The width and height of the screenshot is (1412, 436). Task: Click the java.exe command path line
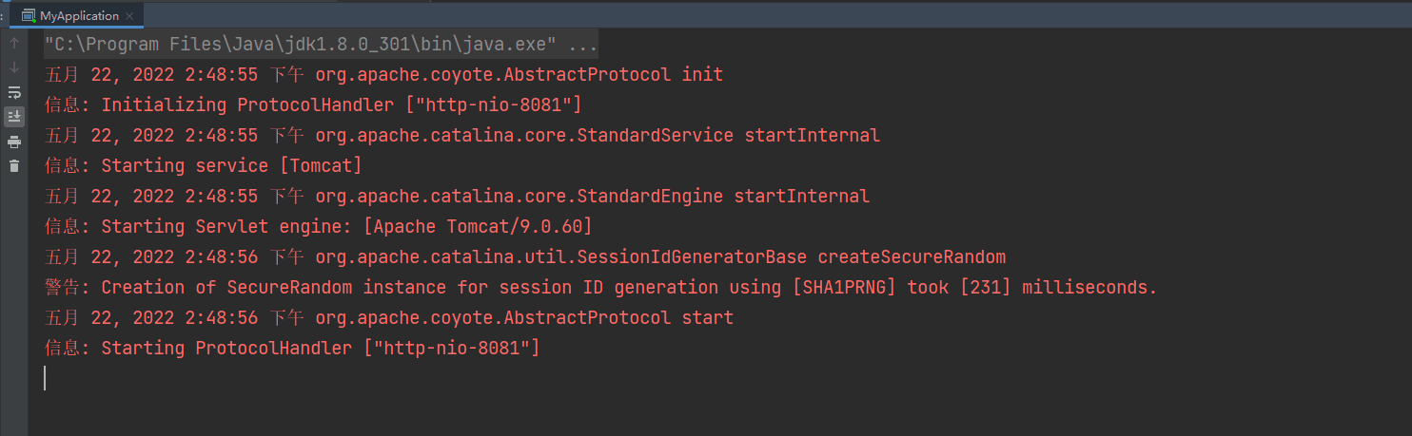pyautogui.click(x=321, y=45)
